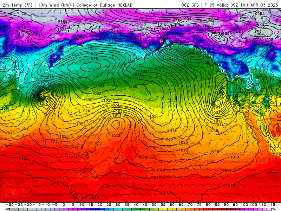281x211 pixels.
Task: Click the -15 value on the color scale
Action: point(37,205)
